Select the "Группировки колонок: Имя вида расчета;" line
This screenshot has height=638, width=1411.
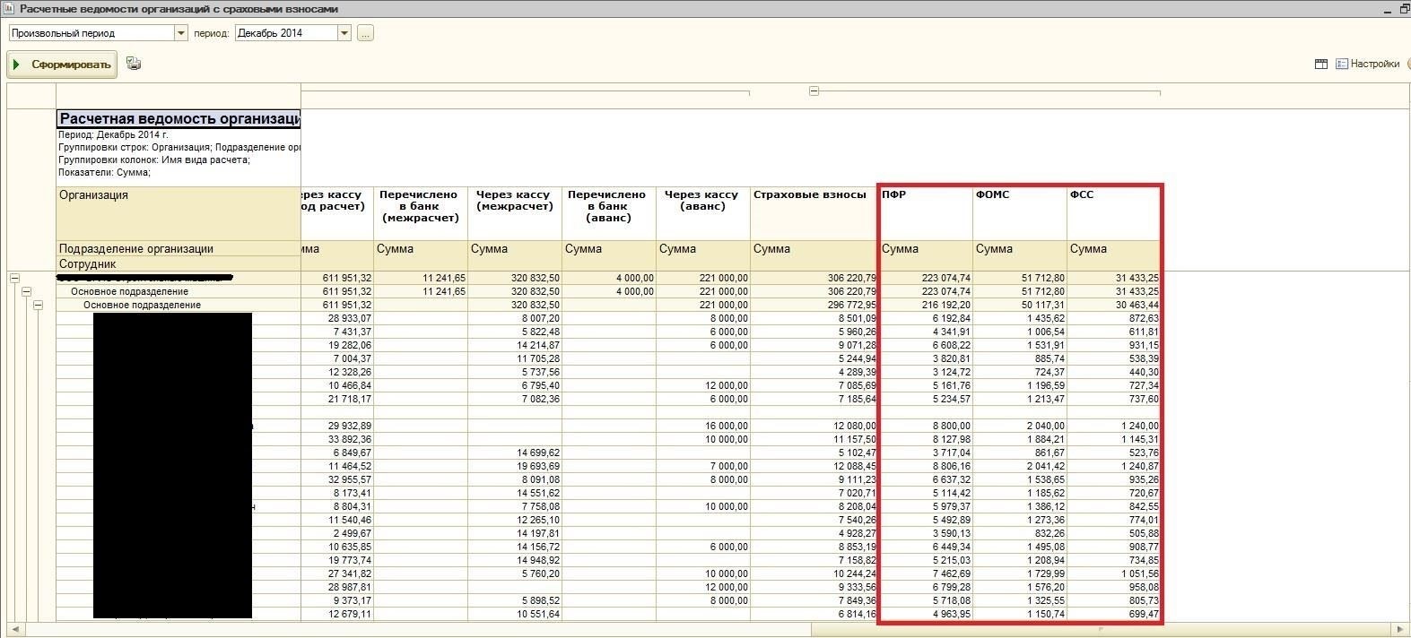pyautogui.click(x=154, y=159)
